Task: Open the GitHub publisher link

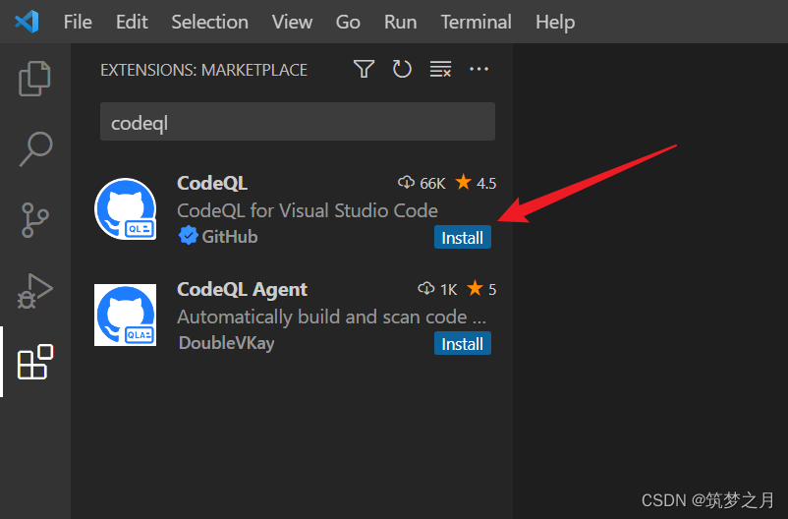Action: pyautogui.click(x=230, y=236)
